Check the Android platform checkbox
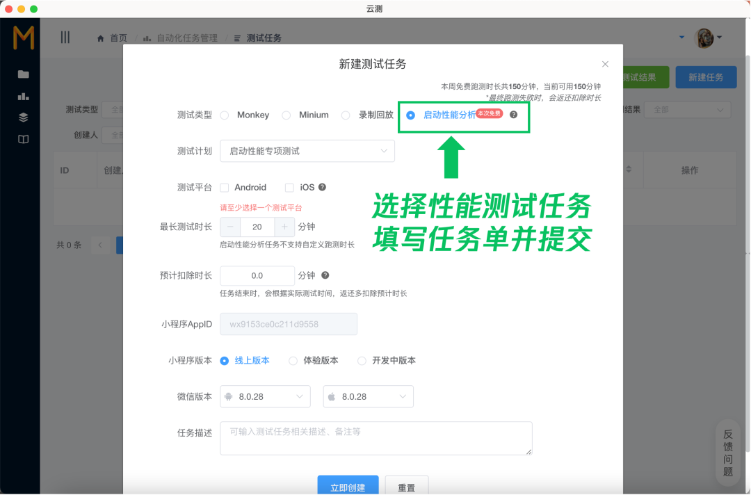The width and height of the screenshot is (751, 495). point(224,188)
